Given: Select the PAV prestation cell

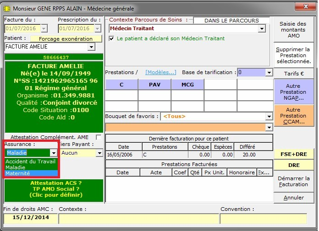Looking at the screenshot, I should pos(154,85).
